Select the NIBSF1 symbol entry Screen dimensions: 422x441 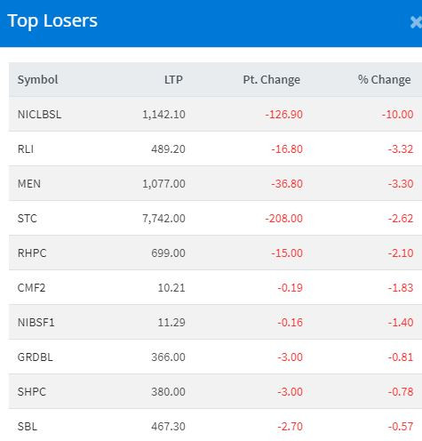36,323
